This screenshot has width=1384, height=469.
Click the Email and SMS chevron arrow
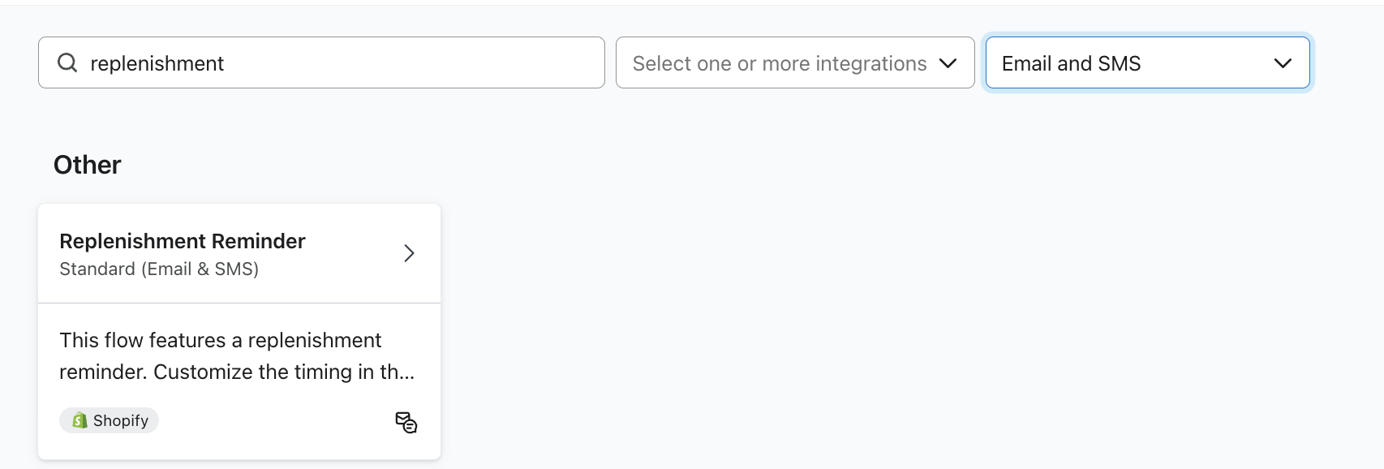coord(1282,63)
